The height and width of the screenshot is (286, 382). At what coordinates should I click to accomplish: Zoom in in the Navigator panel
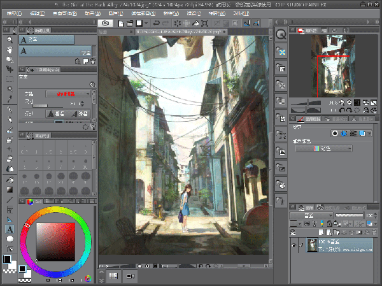tap(349, 103)
